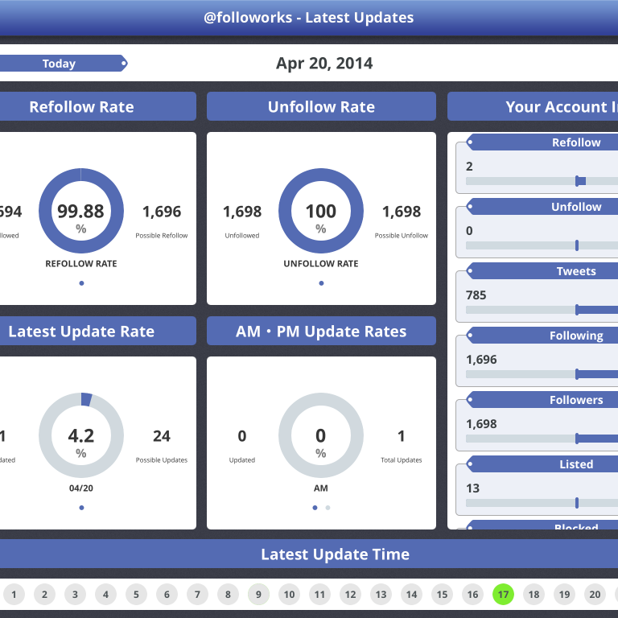
Task: Select the AM update rate donut chart
Action: coord(321,435)
